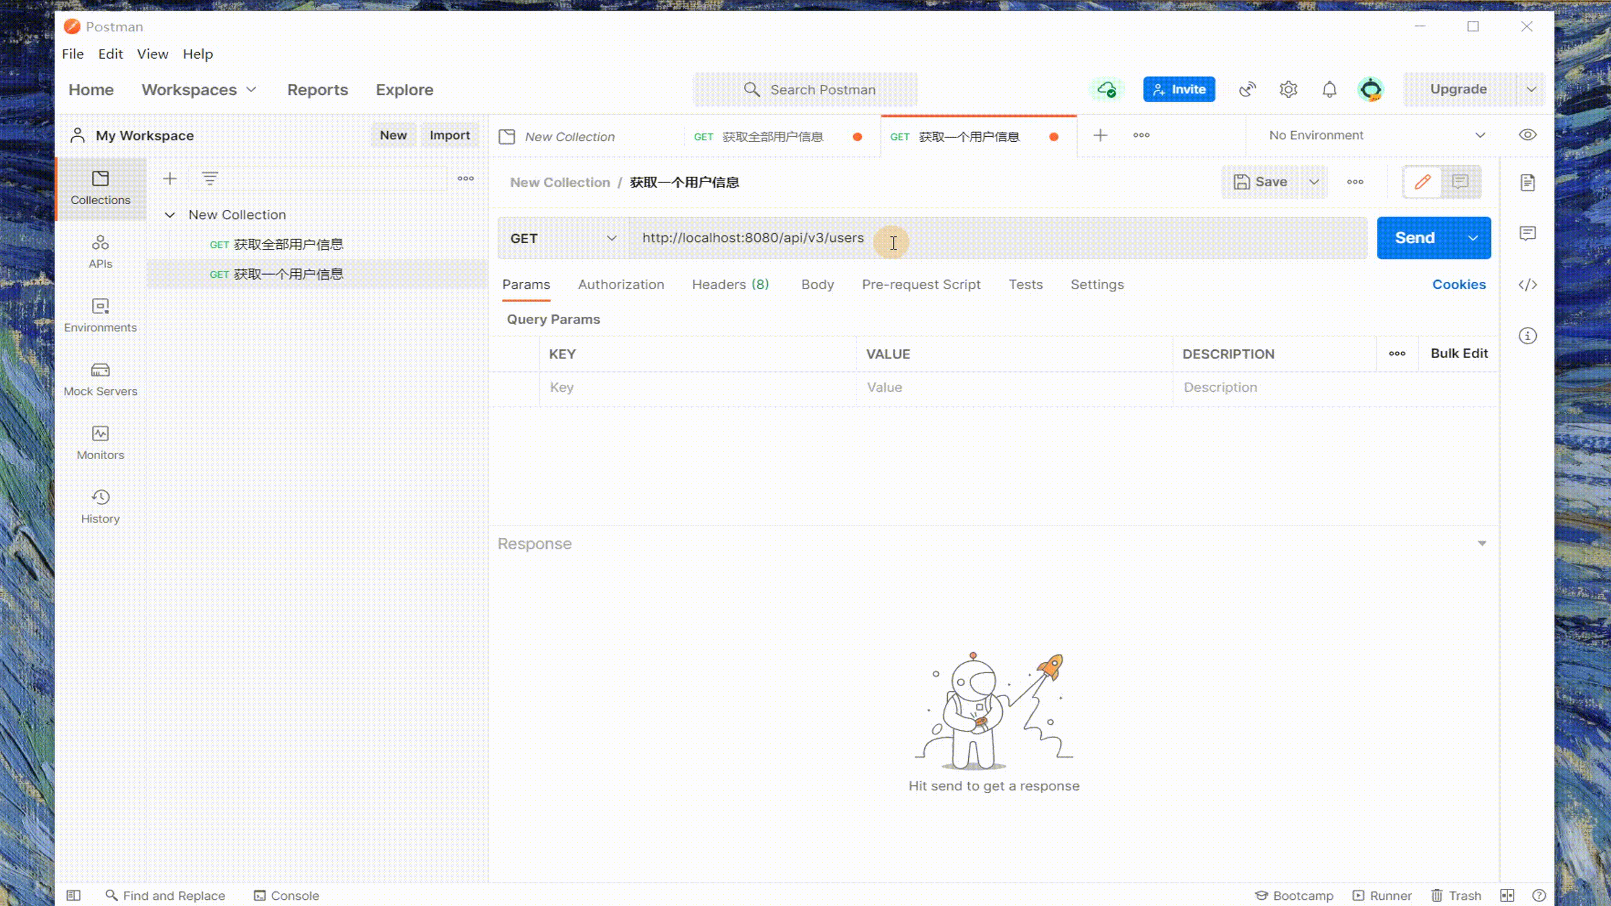Open the comments pane icon in right sidebar
Screen dimensions: 1611x906
(1528, 233)
